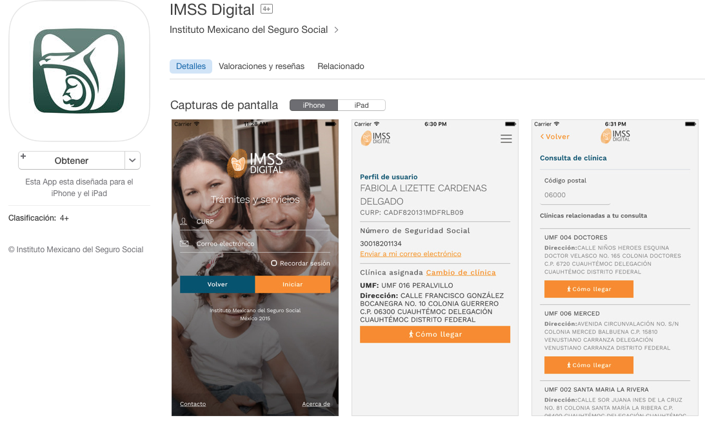Expand the Instituto Mexicano del Seguro Social chevron
Screen dimensions: 705x429
click(336, 30)
